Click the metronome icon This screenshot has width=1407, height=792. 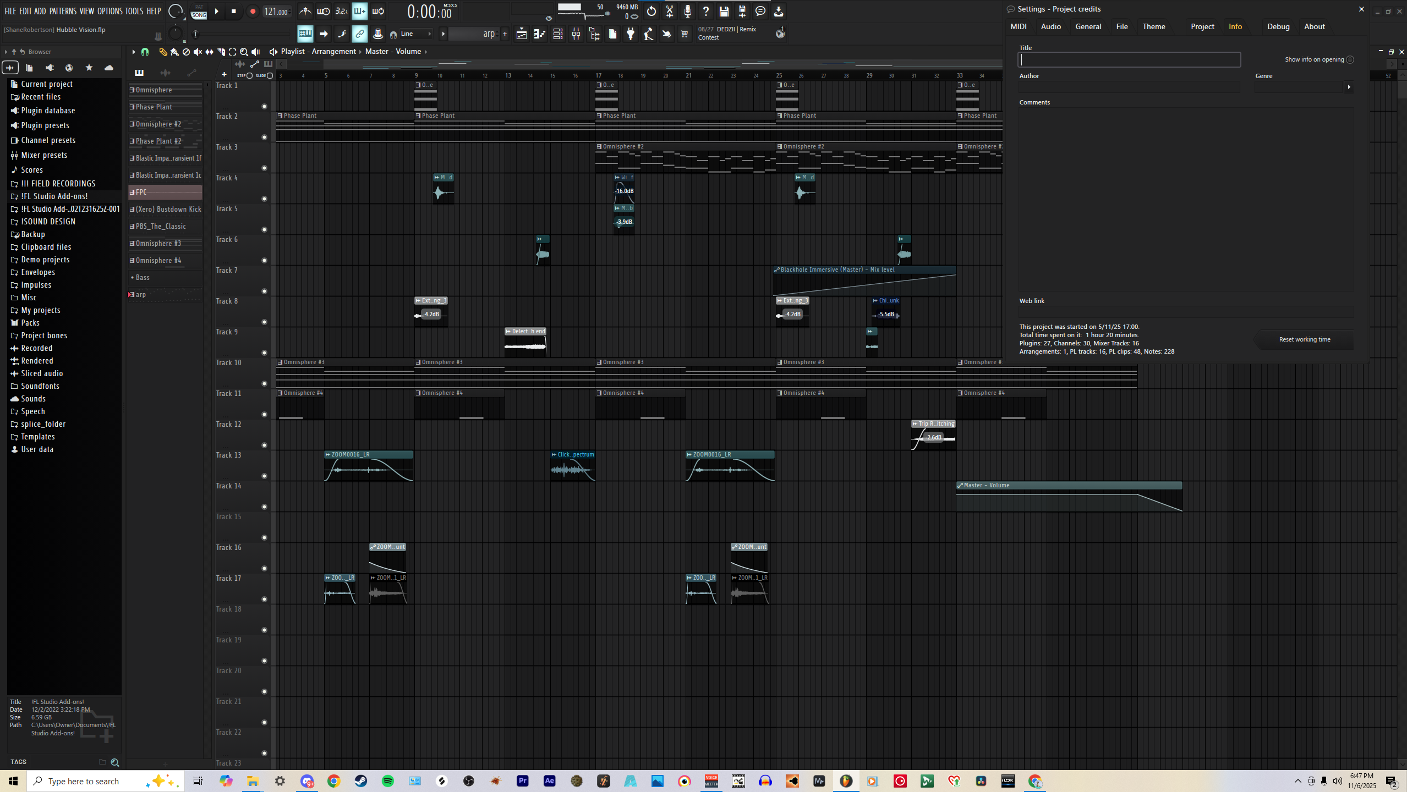[305, 11]
